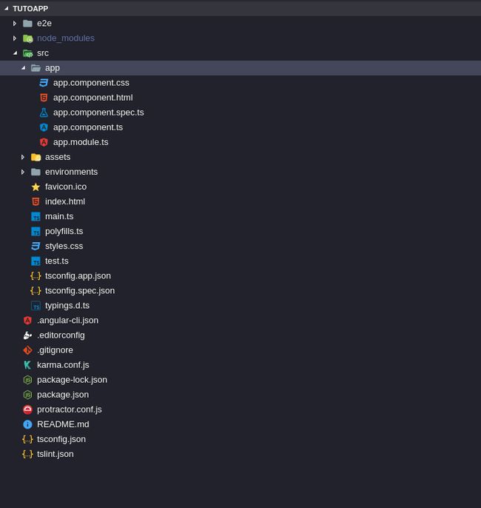Open tsconfig.app.json file
481x508 pixels.
tap(78, 275)
